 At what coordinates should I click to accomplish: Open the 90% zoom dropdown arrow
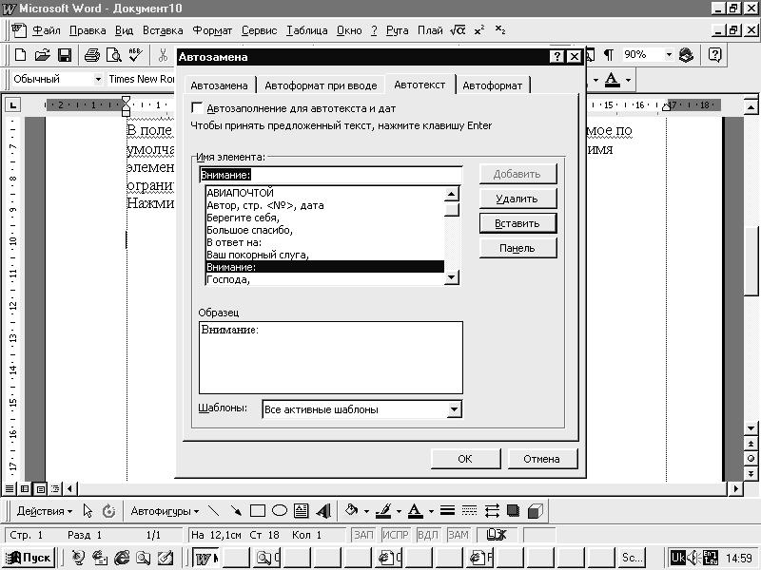(669, 54)
